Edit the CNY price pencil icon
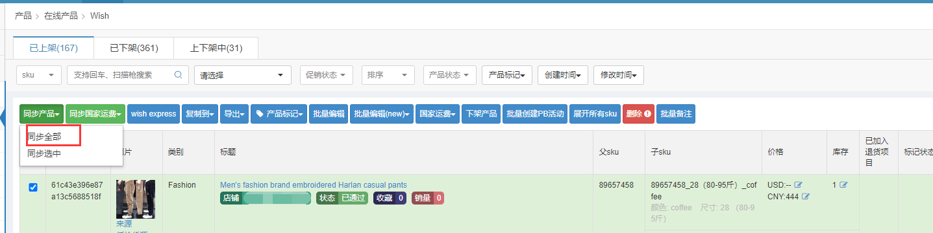 (806, 197)
